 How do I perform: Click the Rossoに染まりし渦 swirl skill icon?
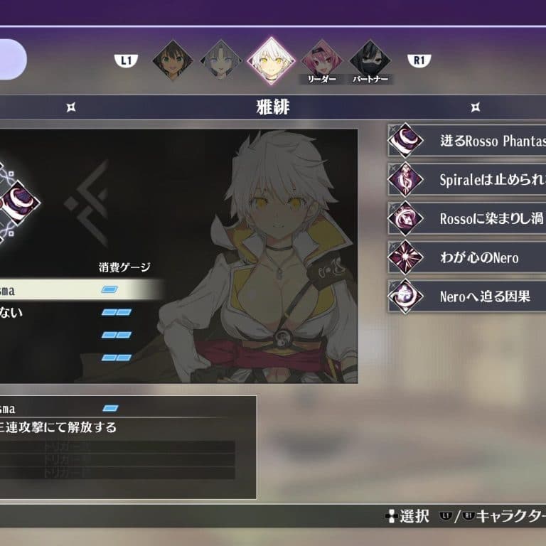click(405, 218)
